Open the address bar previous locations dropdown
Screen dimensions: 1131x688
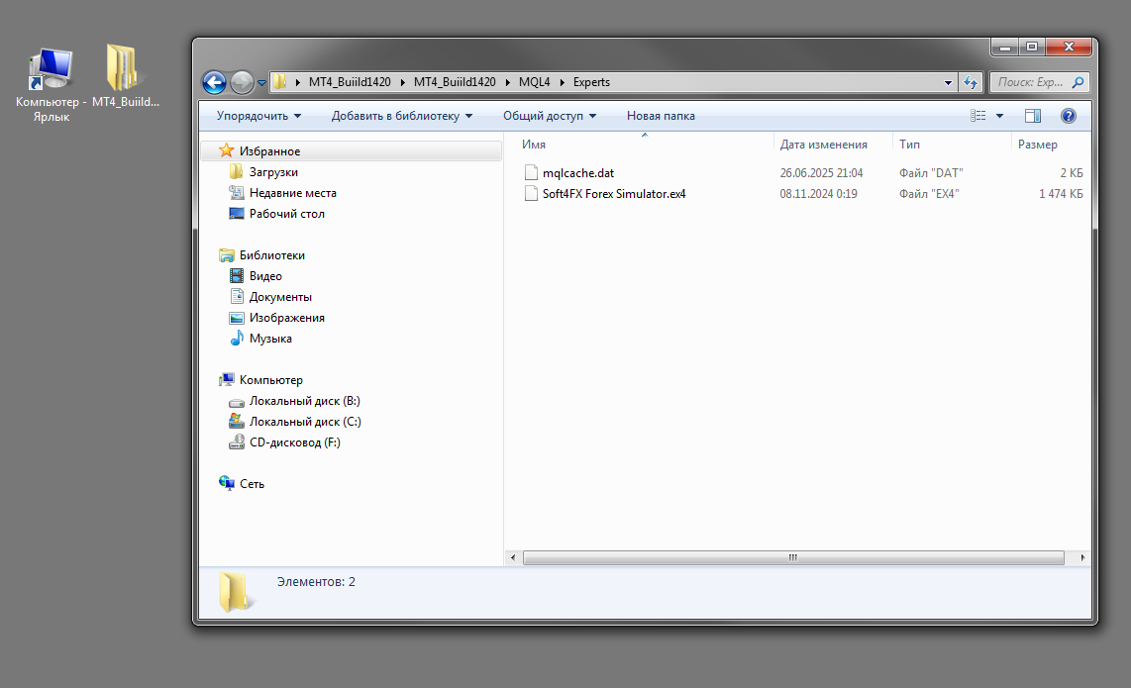948,83
